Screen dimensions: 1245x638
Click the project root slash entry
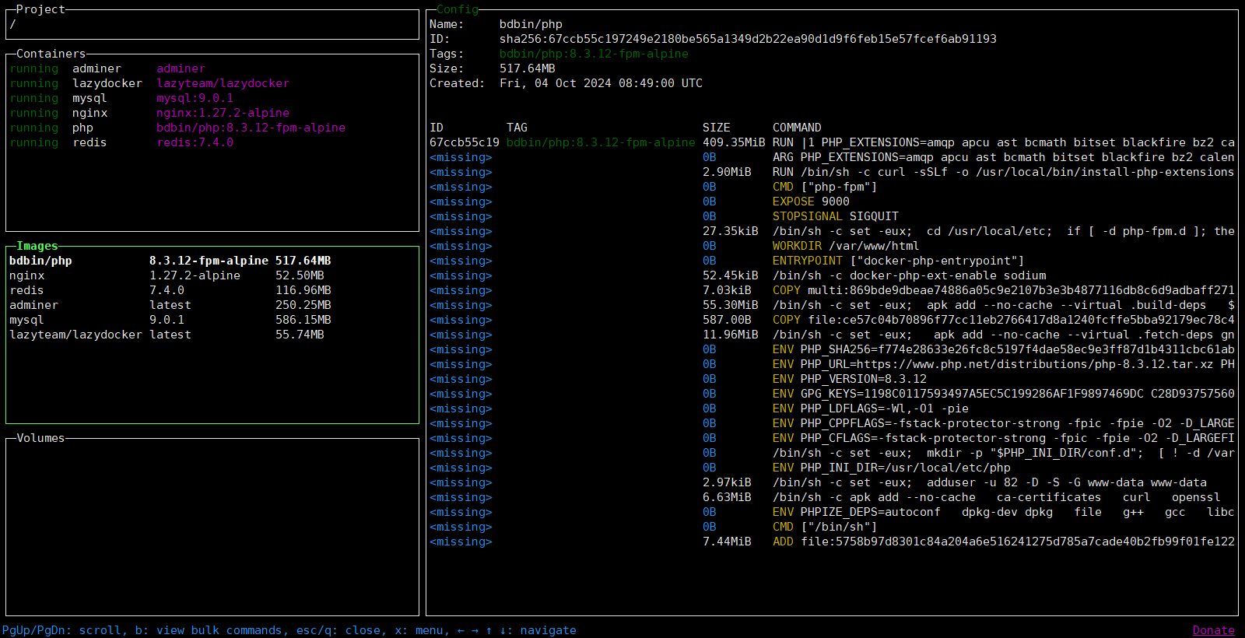[x=12, y=24]
